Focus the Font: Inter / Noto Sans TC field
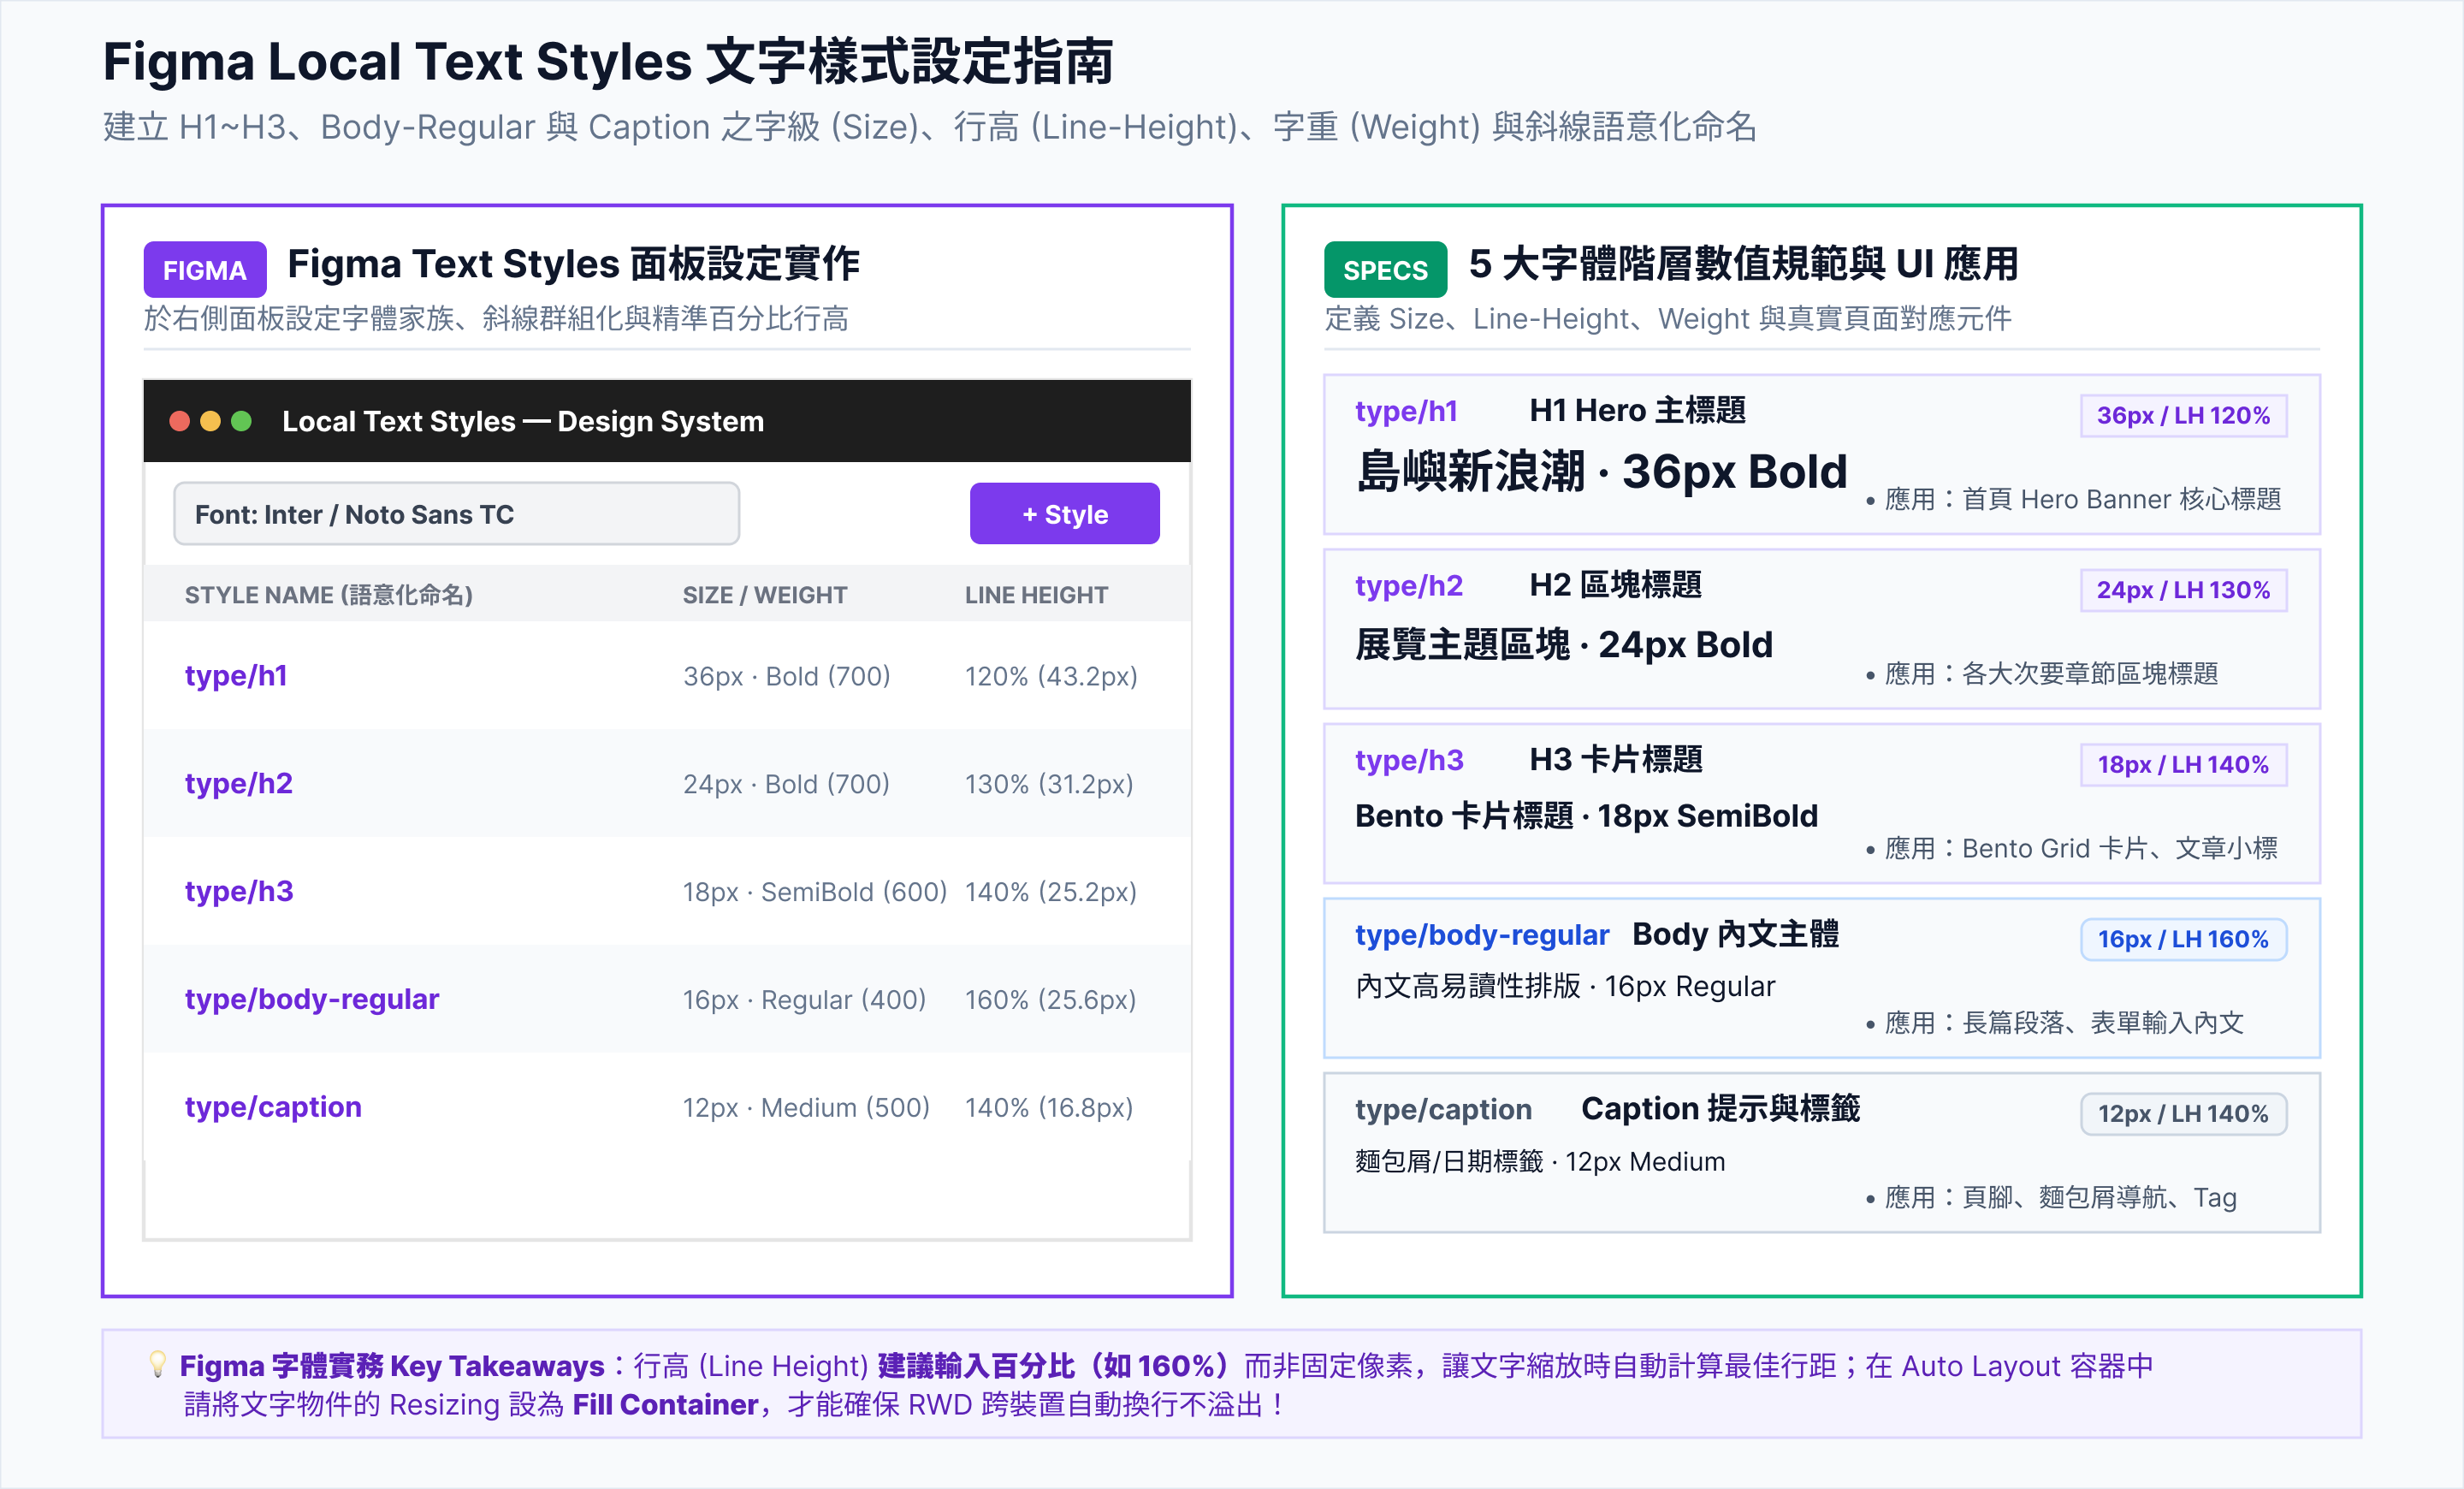Screen dimensions: 2464x1489 tap(456, 514)
